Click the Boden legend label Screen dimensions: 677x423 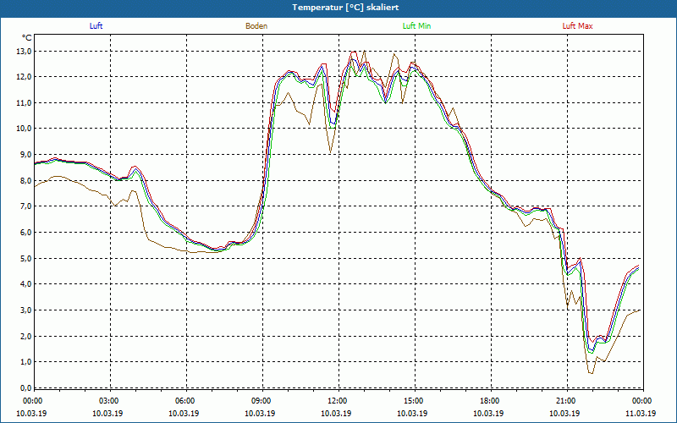click(256, 26)
